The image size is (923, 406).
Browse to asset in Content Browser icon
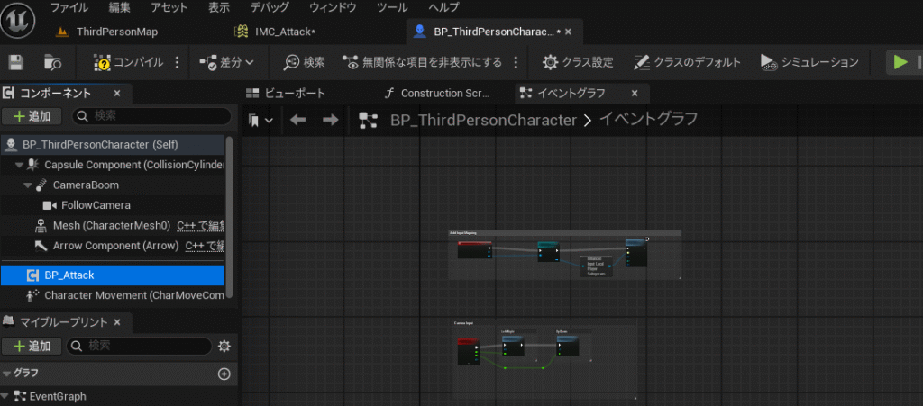pos(53,62)
